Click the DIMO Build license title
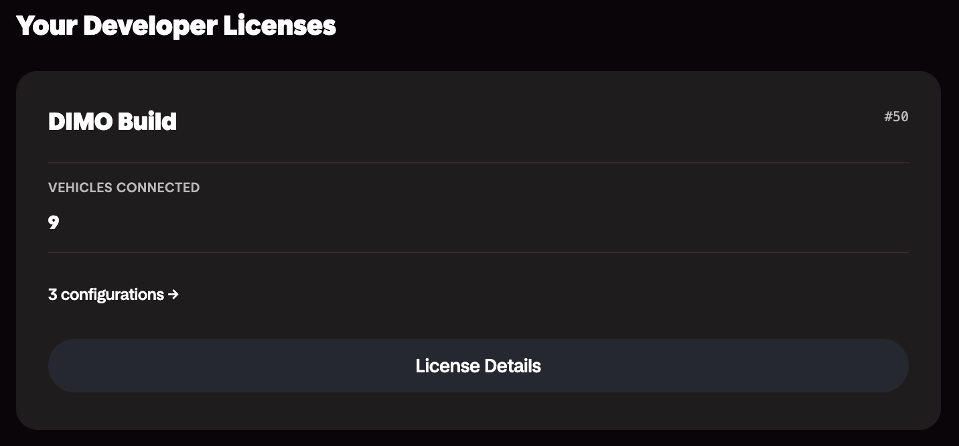This screenshot has height=446, width=959. tap(112, 121)
